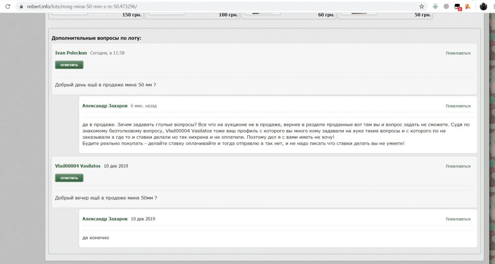Report the 'да конечно' reply via Пожаловаться
The image size is (495, 264).
point(458,219)
